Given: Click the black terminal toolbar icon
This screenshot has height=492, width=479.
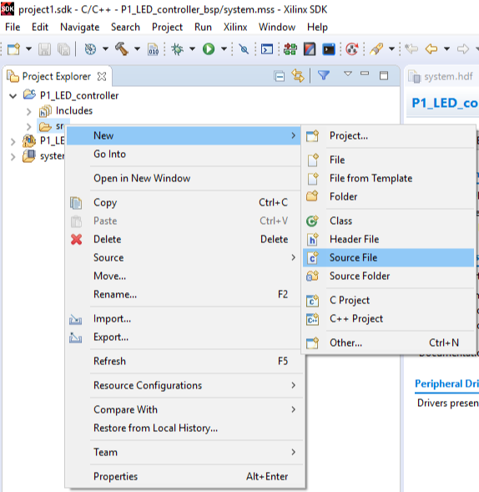Looking at the screenshot, I should pyautogui.click(x=329, y=49).
